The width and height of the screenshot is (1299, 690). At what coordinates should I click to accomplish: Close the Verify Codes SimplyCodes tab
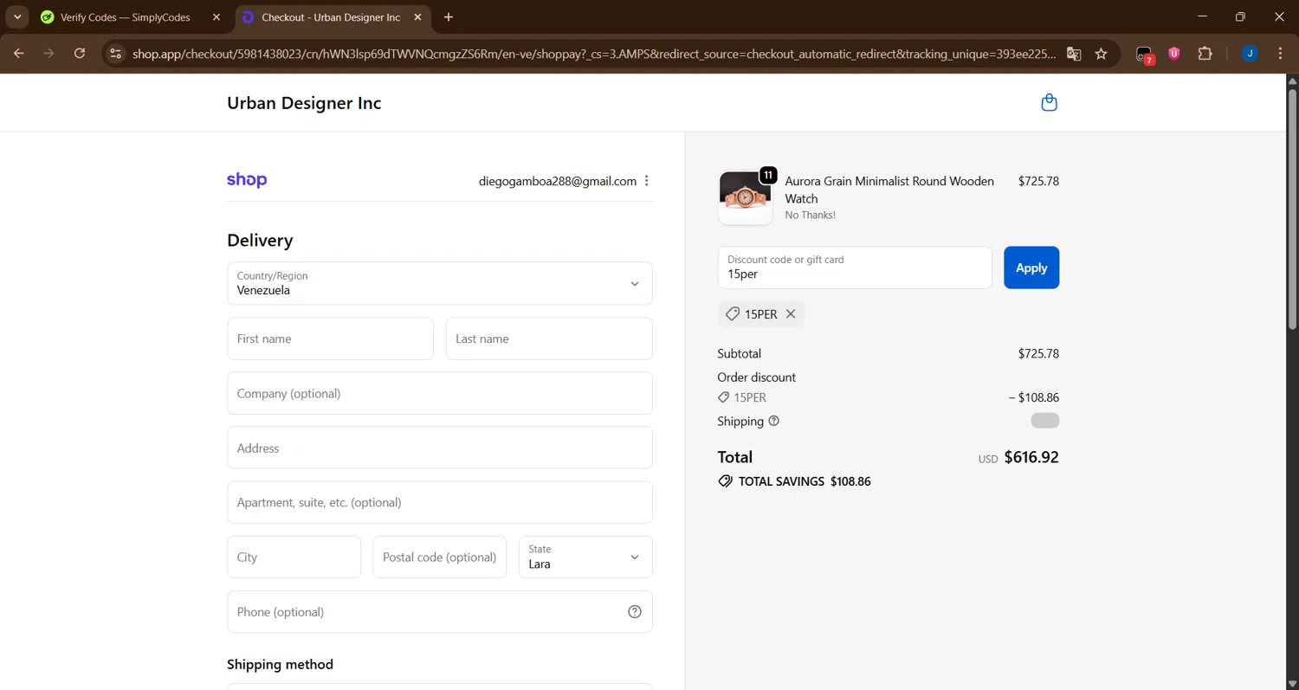pyautogui.click(x=216, y=17)
